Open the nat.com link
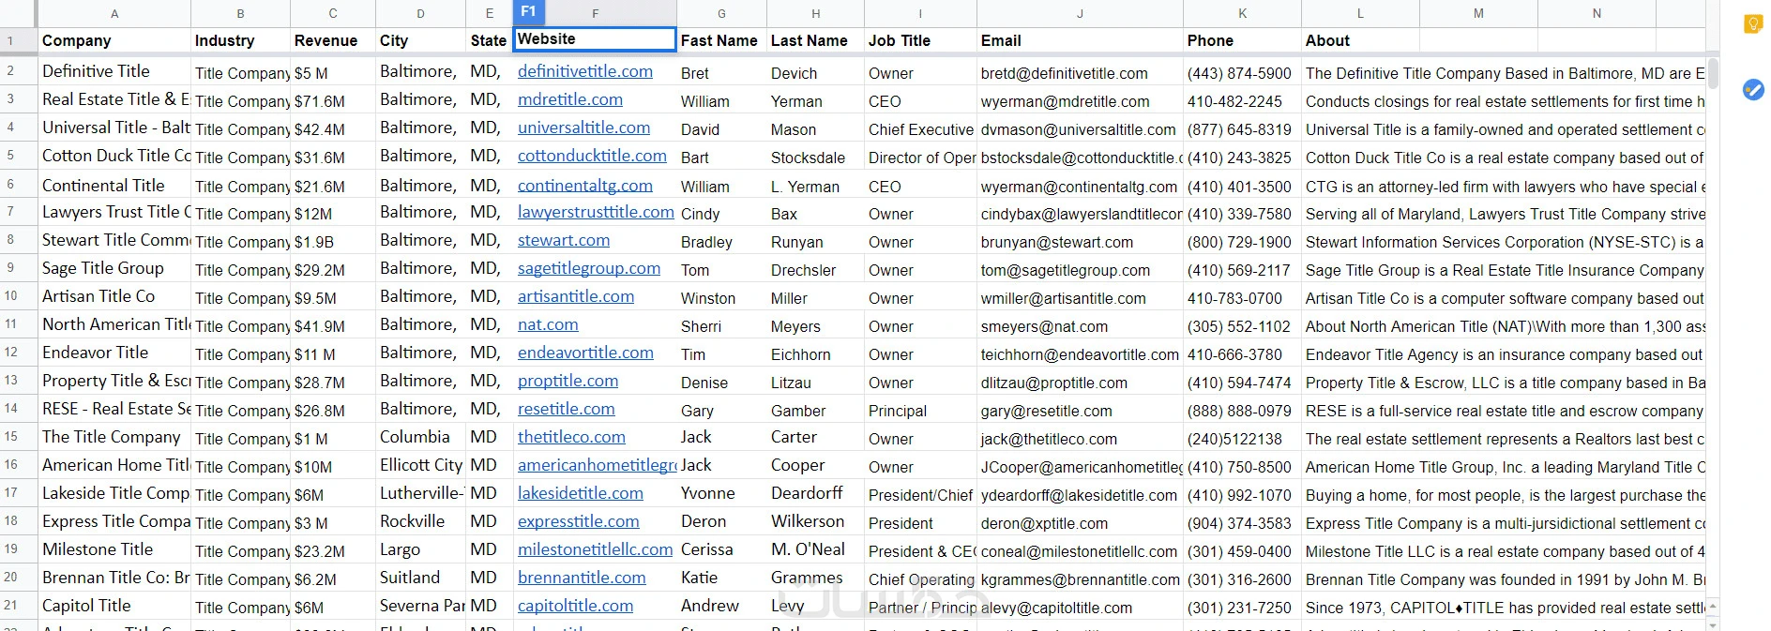This screenshot has height=631, width=1771. point(547,324)
